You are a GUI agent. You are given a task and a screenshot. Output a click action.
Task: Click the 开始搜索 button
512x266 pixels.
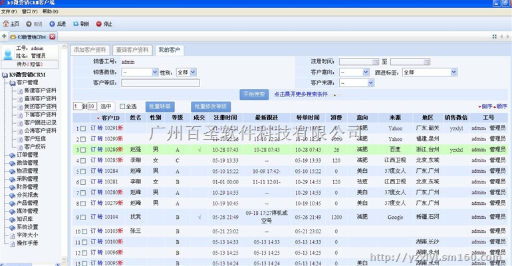pyautogui.click(x=254, y=94)
